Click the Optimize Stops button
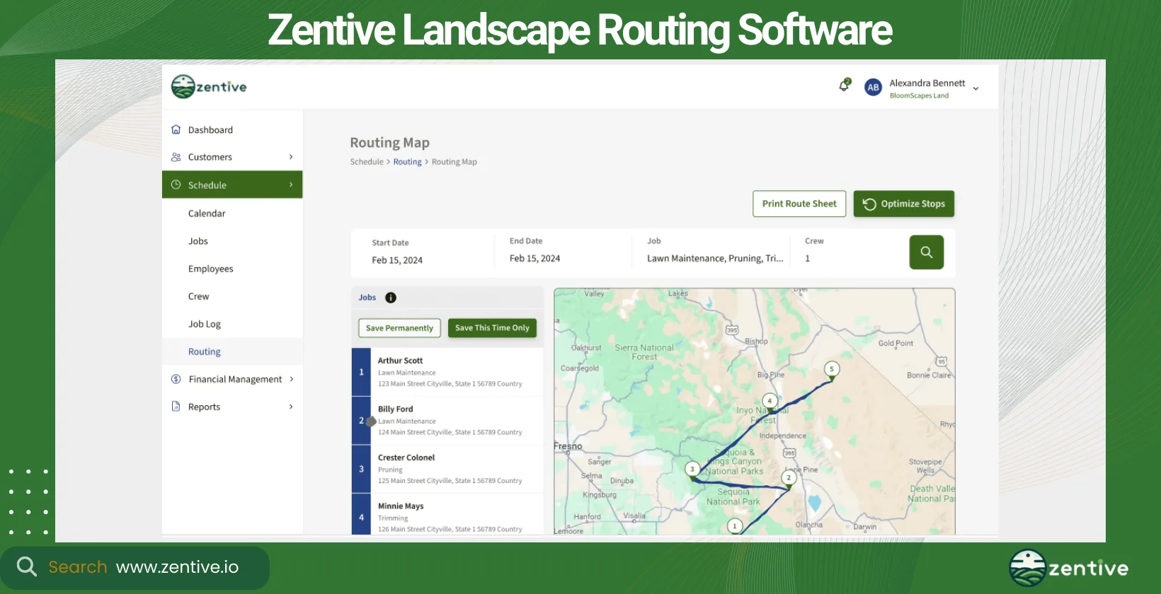Viewport: 1161px width, 594px height. click(x=904, y=204)
